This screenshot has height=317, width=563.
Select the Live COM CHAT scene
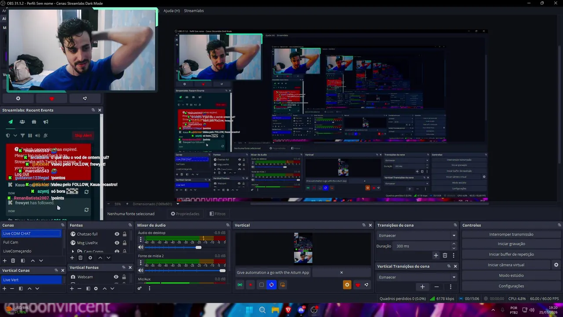point(31,233)
